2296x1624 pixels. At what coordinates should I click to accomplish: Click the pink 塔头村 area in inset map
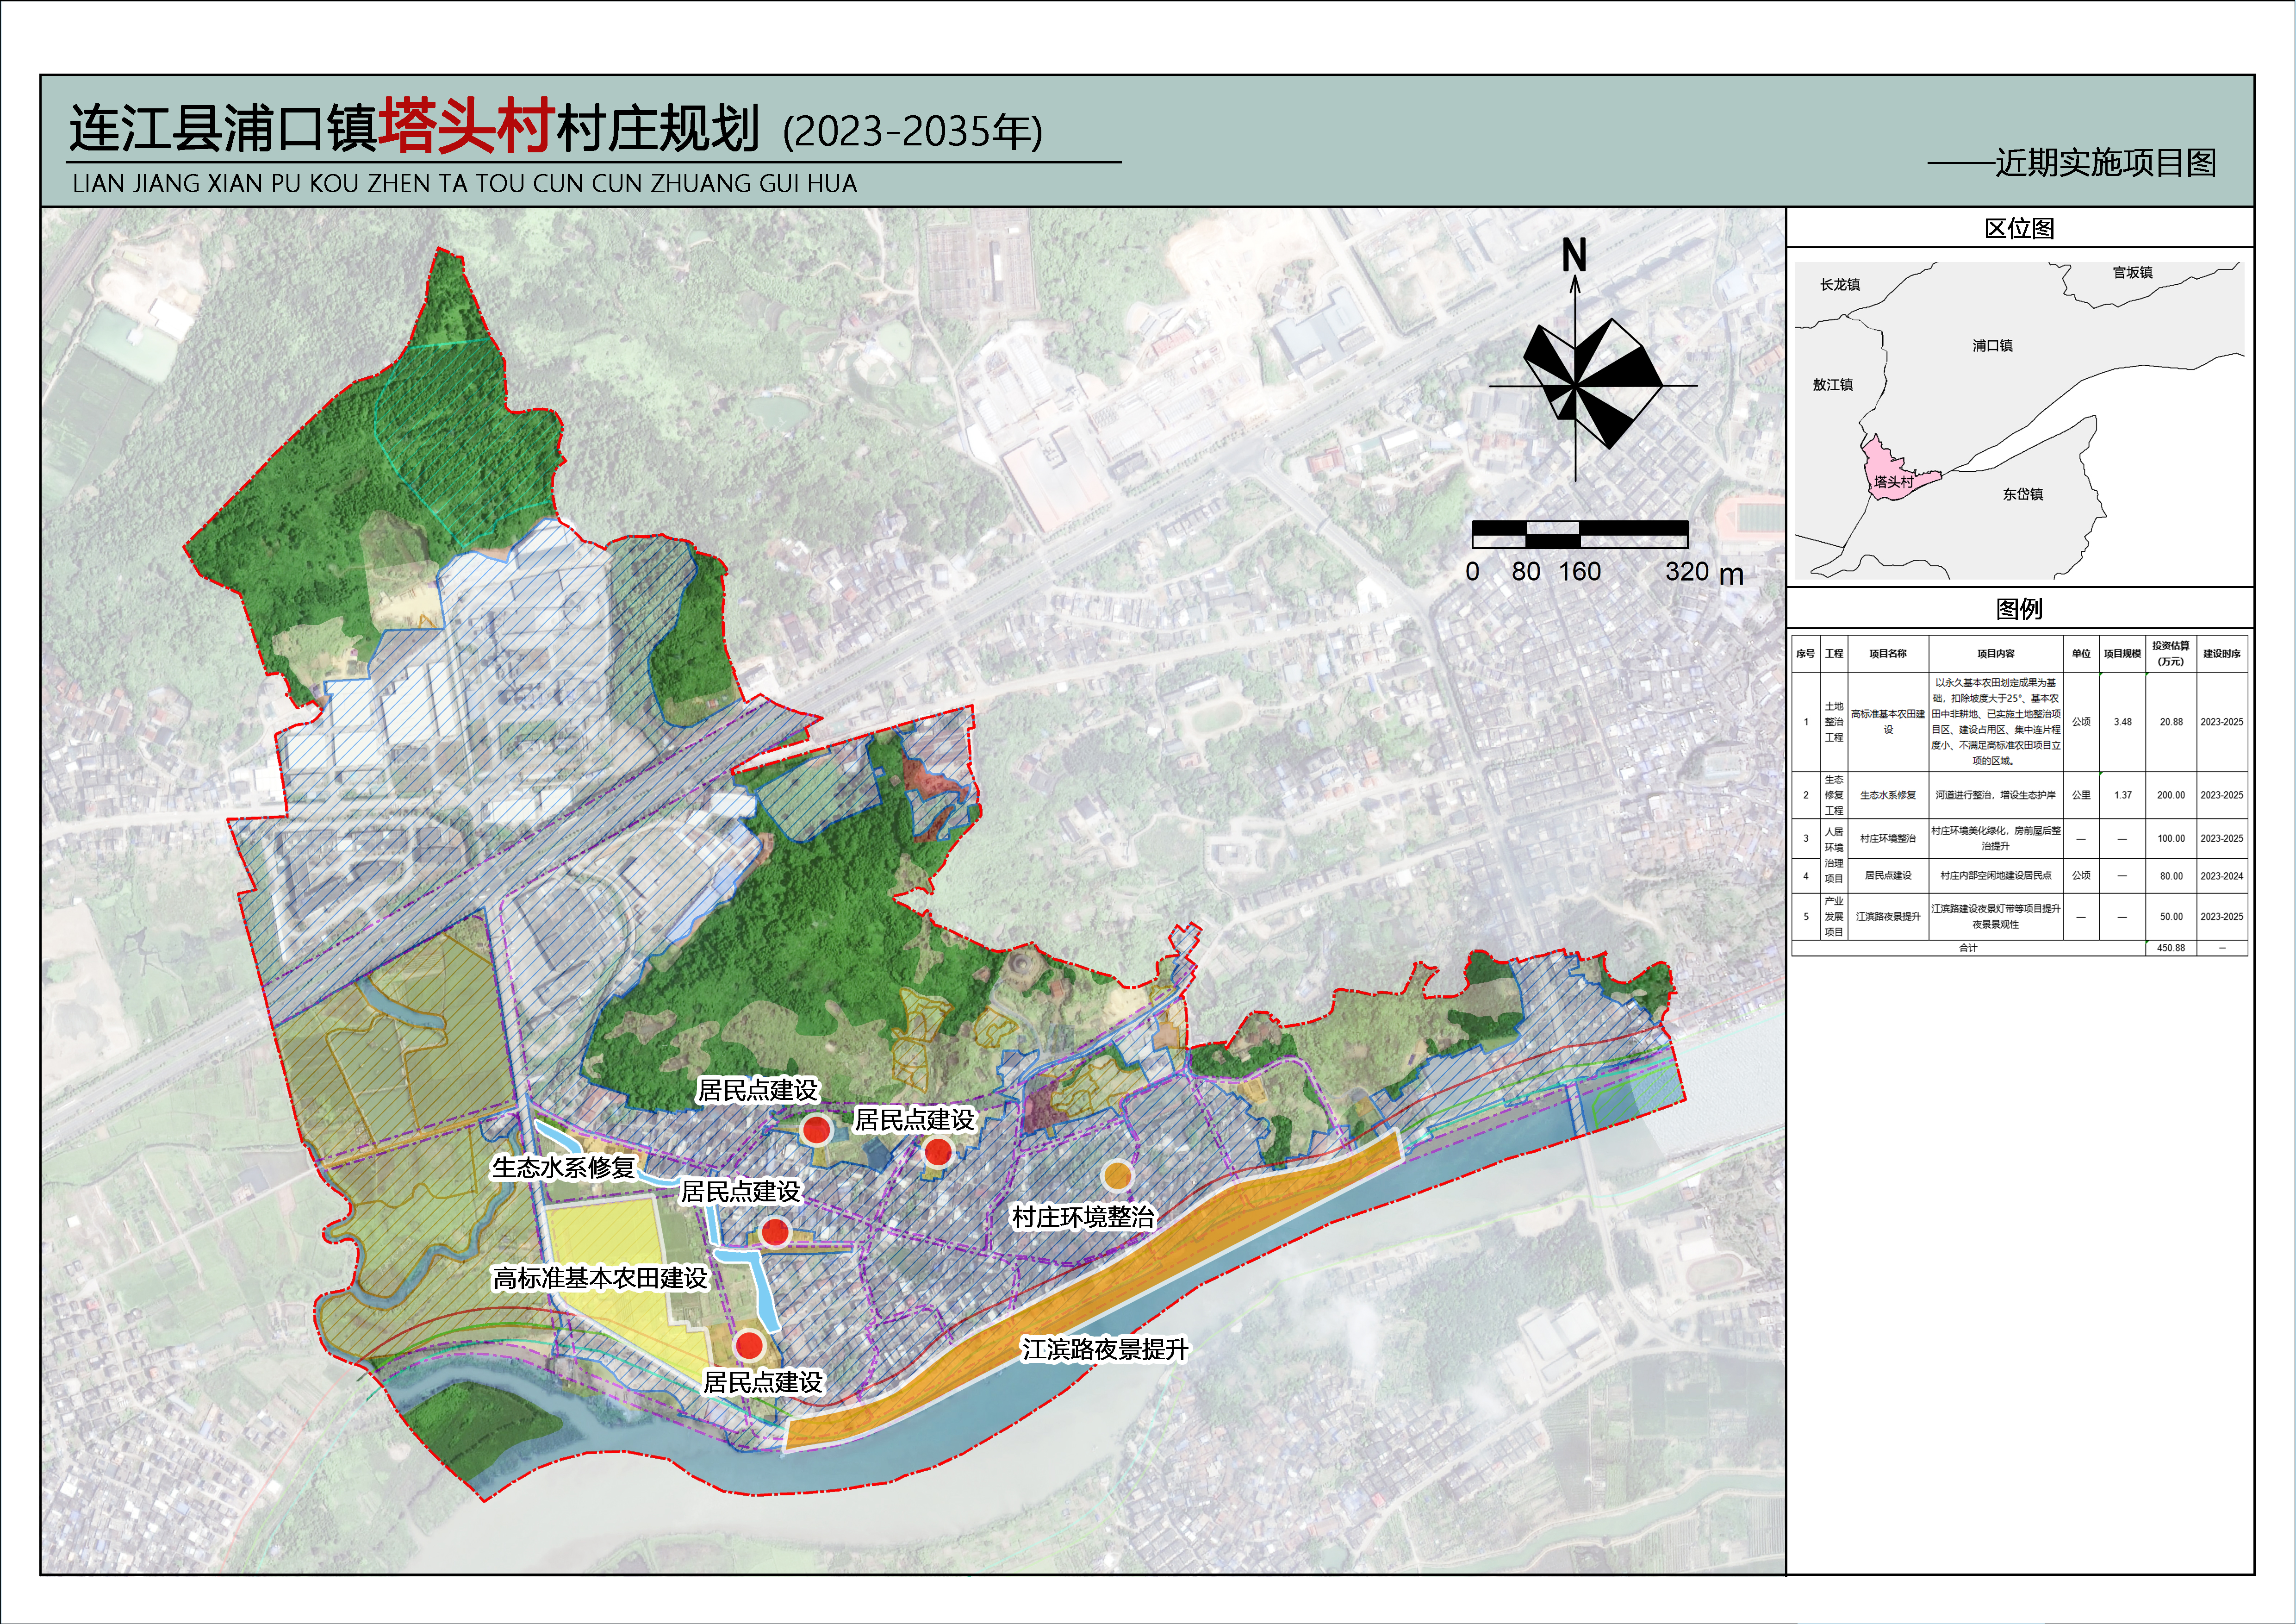[1890, 473]
